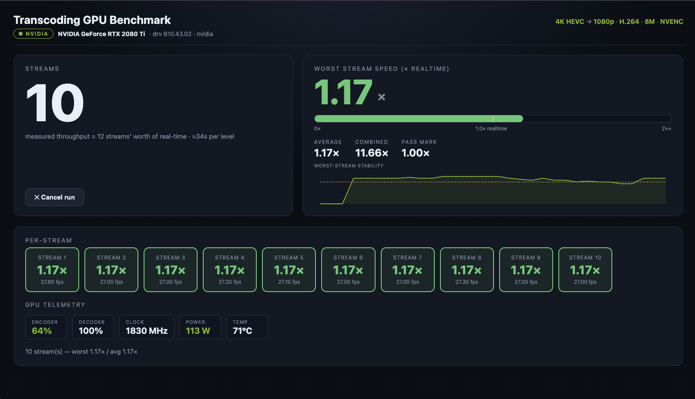Select the Stream 6 card

(x=348, y=269)
